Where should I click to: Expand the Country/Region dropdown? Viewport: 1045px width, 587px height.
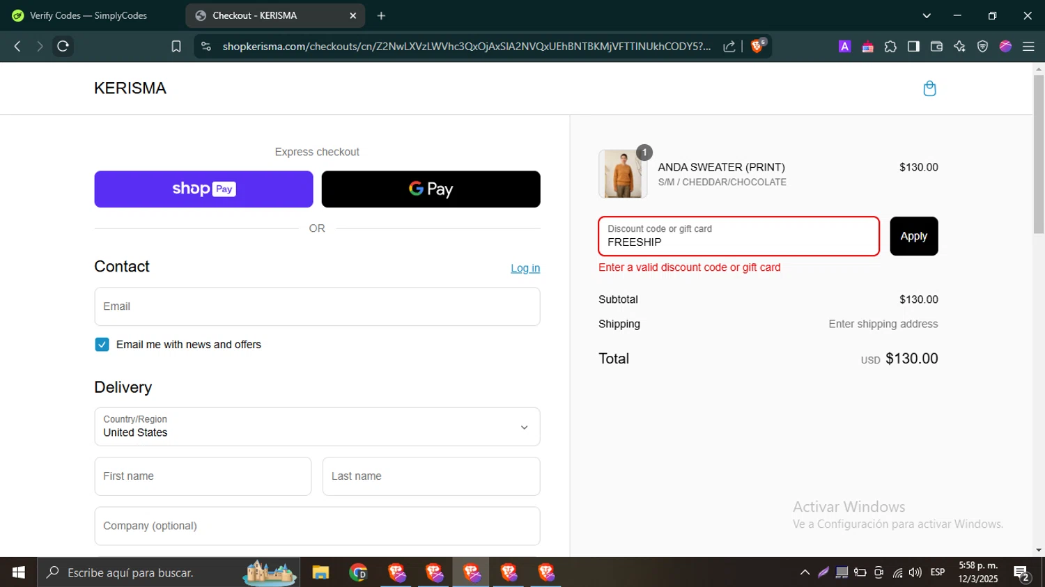coord(317,426)
